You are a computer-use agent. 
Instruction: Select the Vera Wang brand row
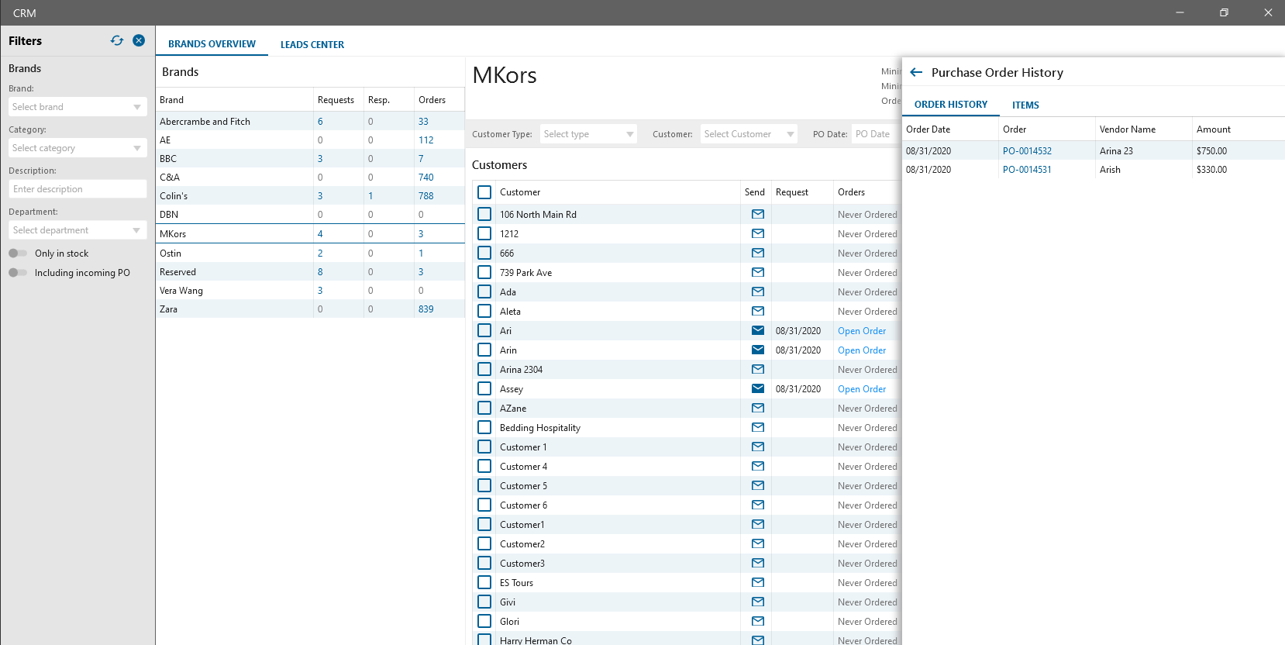(x=310, y=291)
